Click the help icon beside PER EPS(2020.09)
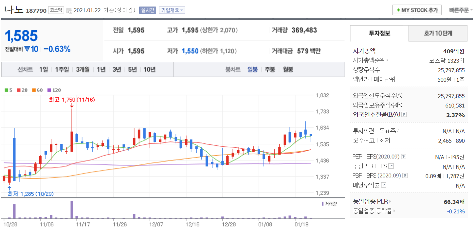476x233 pixels. [403, 157]
